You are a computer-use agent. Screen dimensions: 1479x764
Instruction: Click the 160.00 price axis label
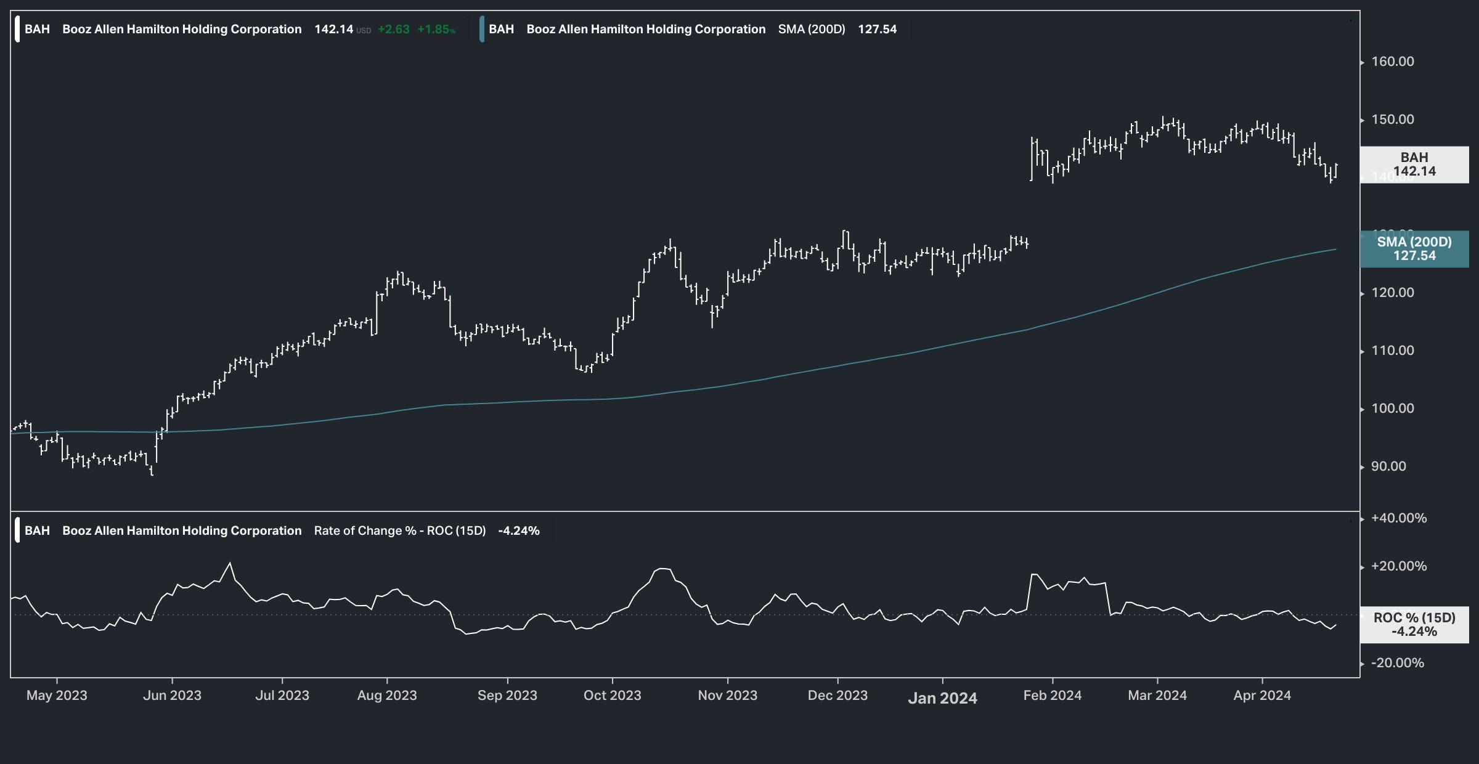pyautogui.click(x=1392, y=62)
